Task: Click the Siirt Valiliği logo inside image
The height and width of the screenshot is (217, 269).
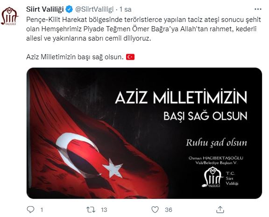Action: tap(220, 177)
